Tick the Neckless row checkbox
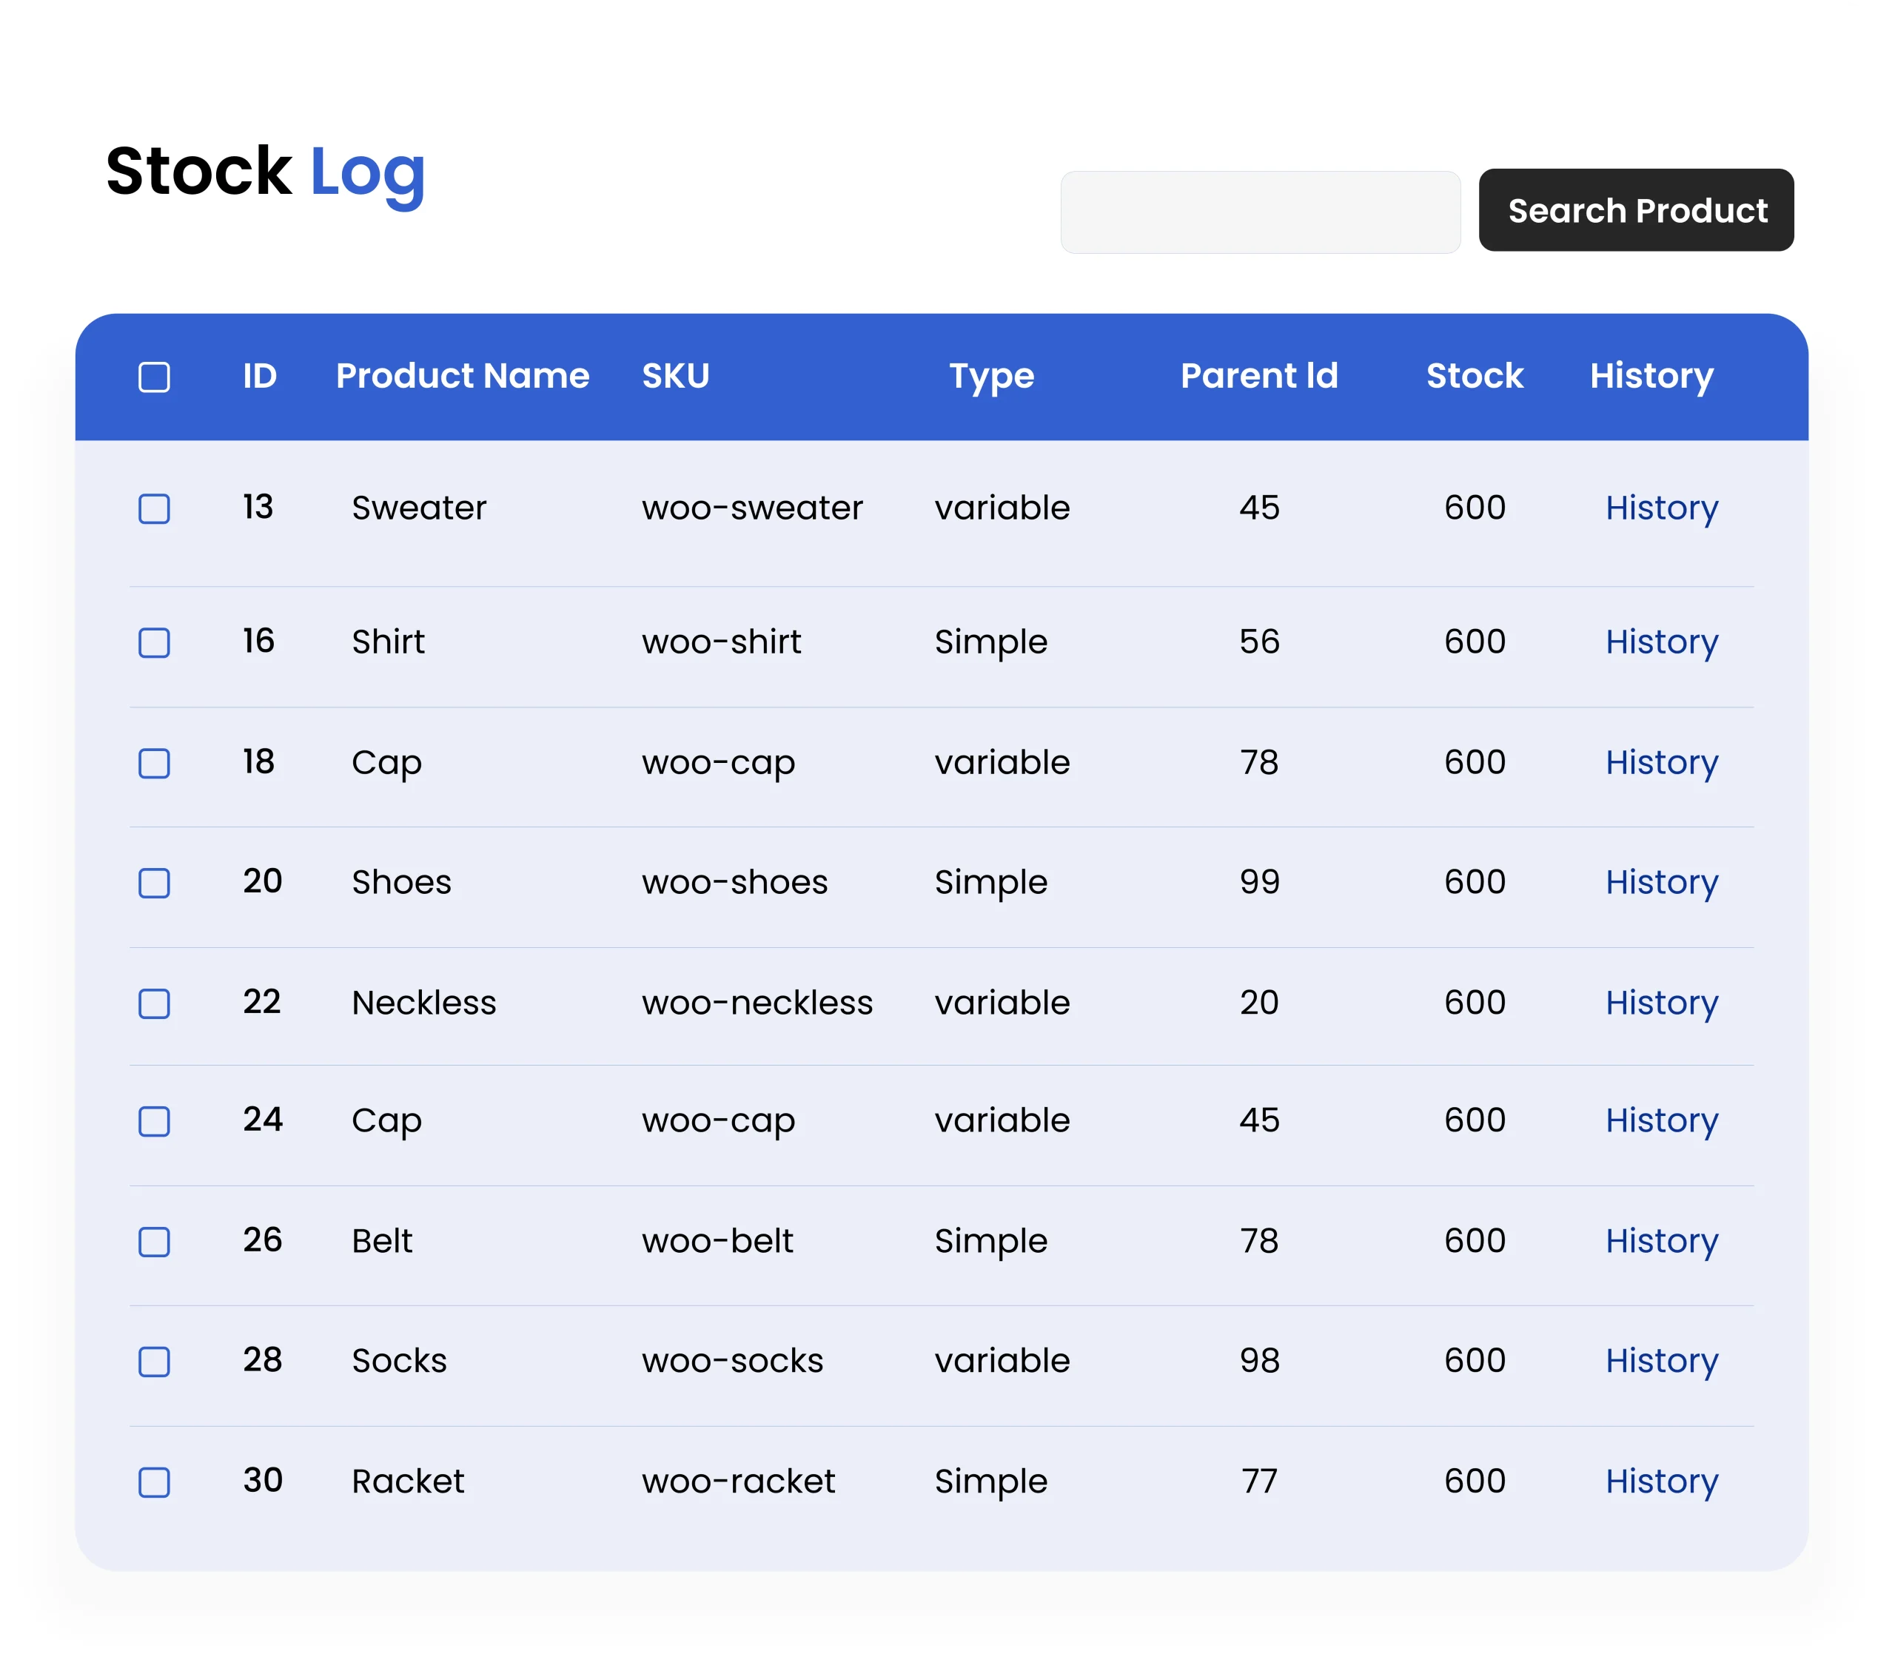Screen dimensions: 1895x1665 coord(154,1003)
